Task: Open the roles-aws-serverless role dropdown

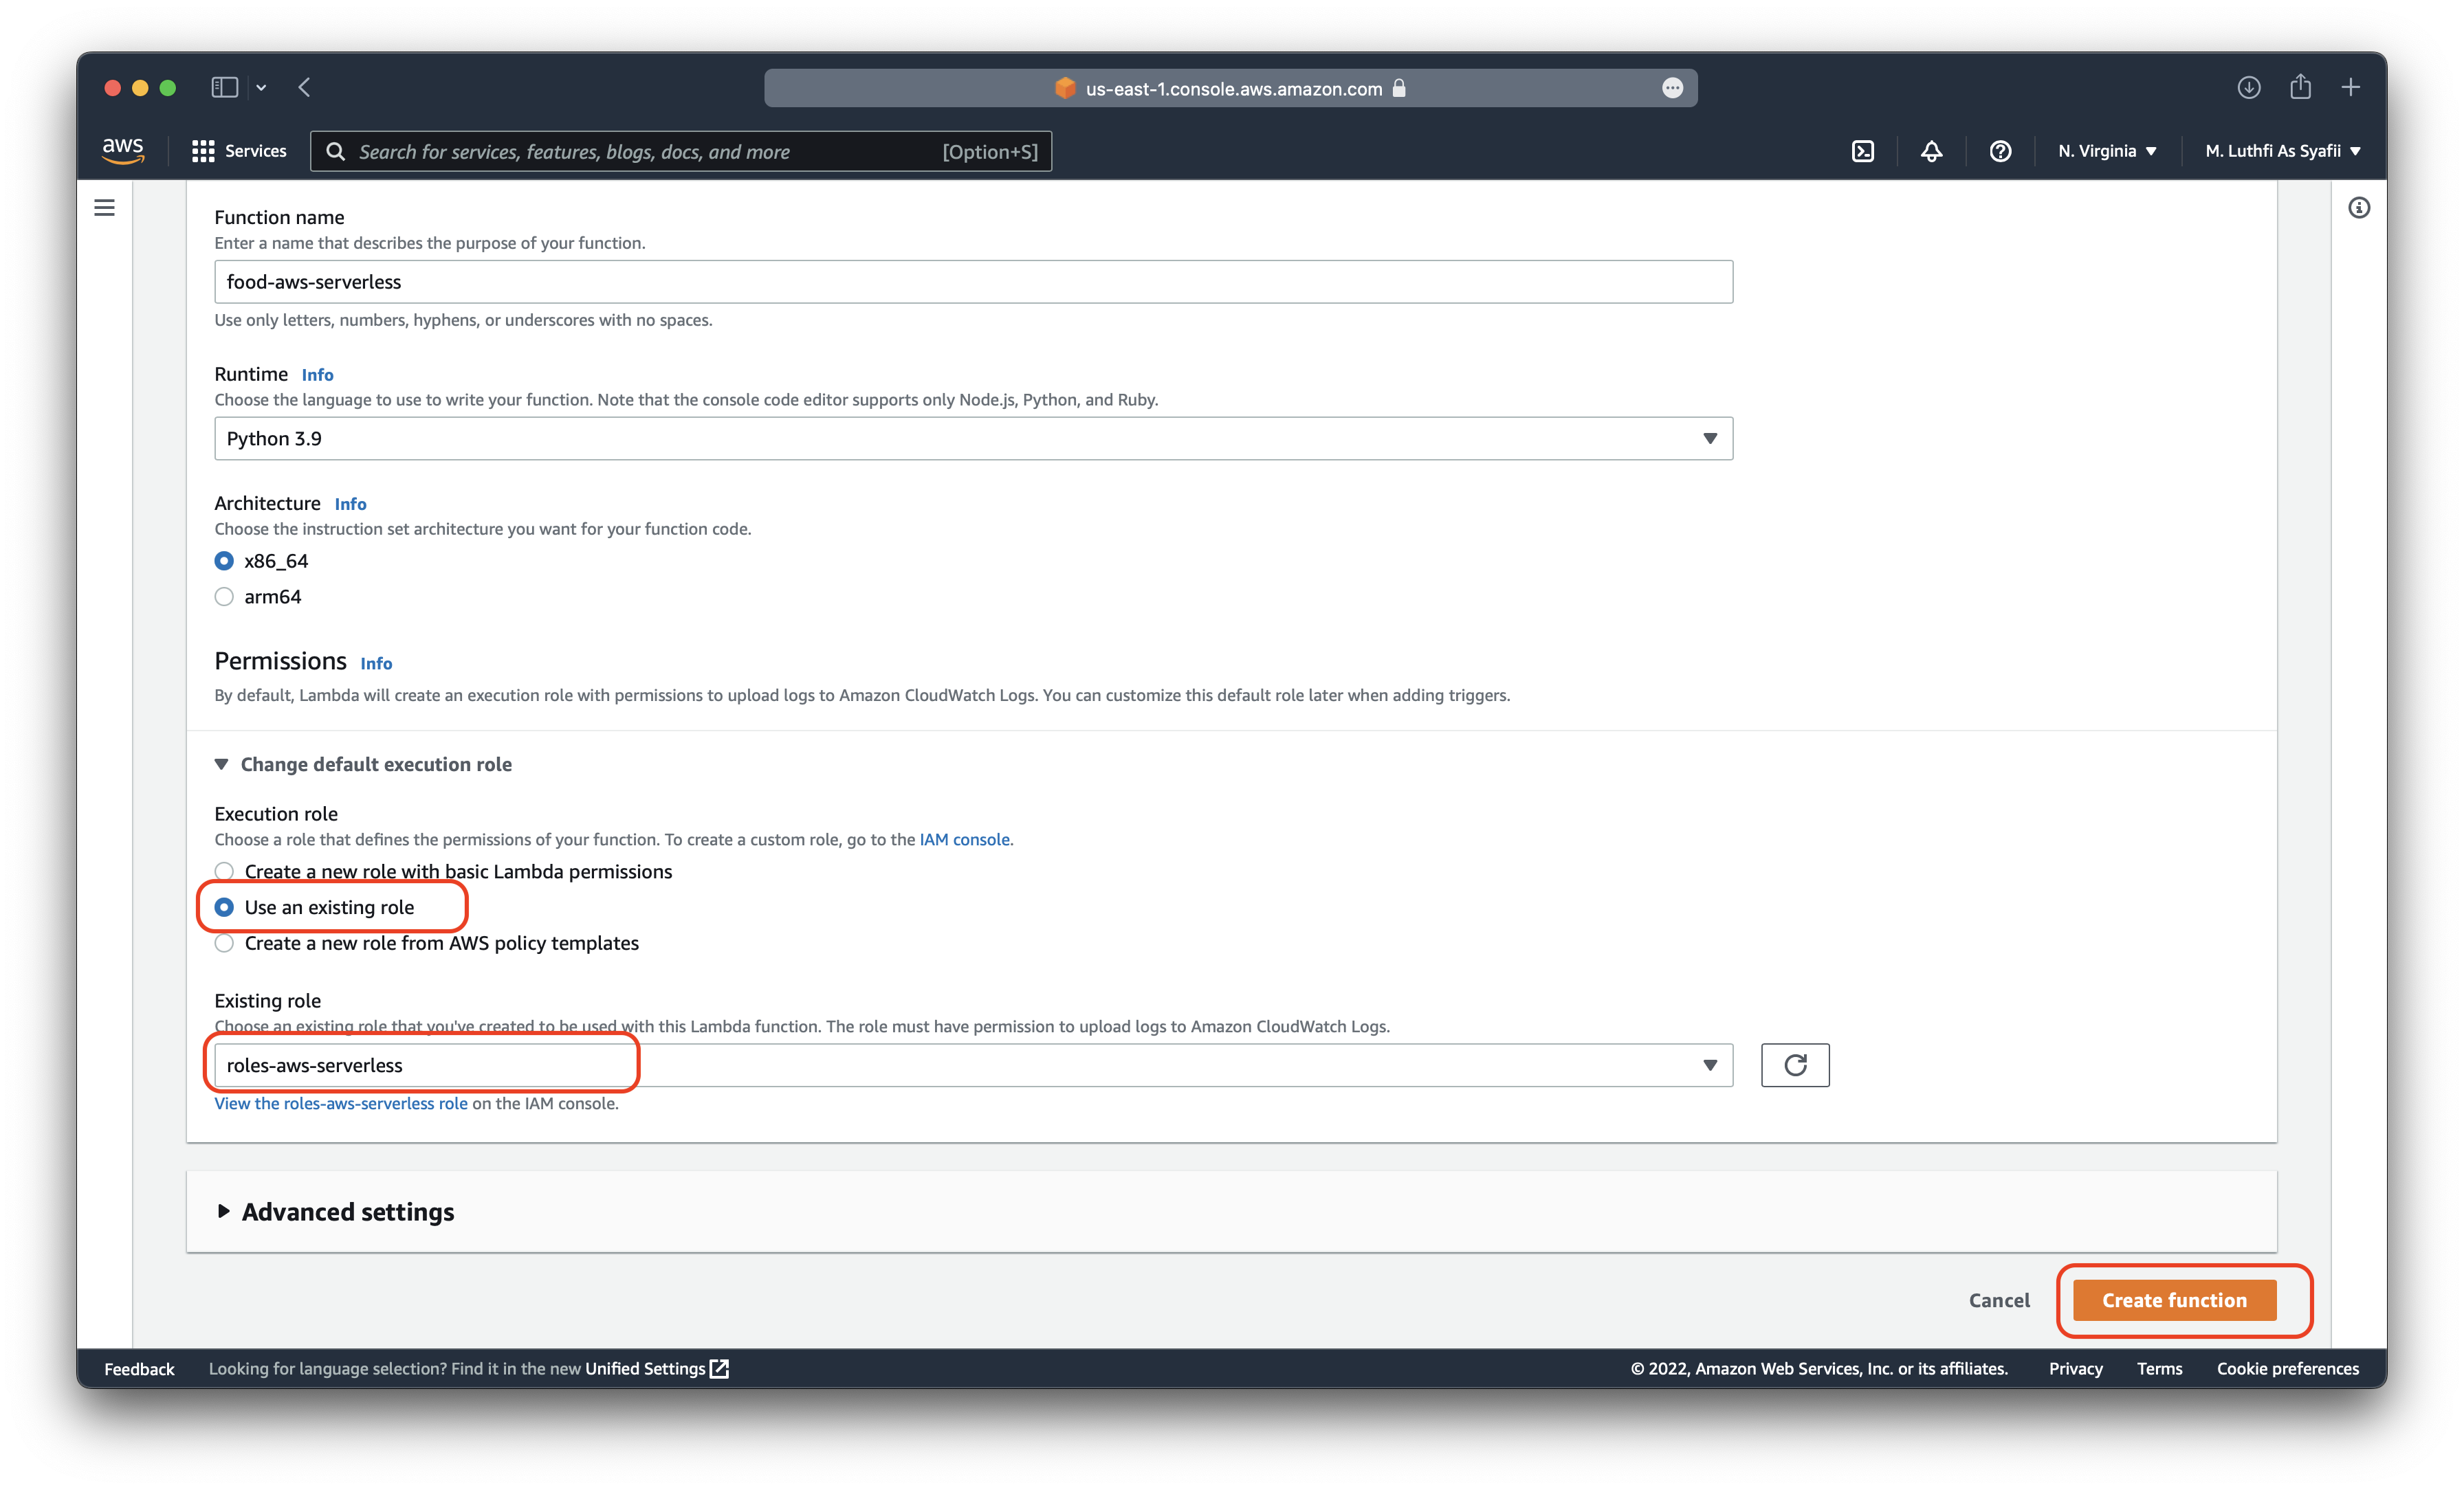Action: click(x=973, y=1065)
